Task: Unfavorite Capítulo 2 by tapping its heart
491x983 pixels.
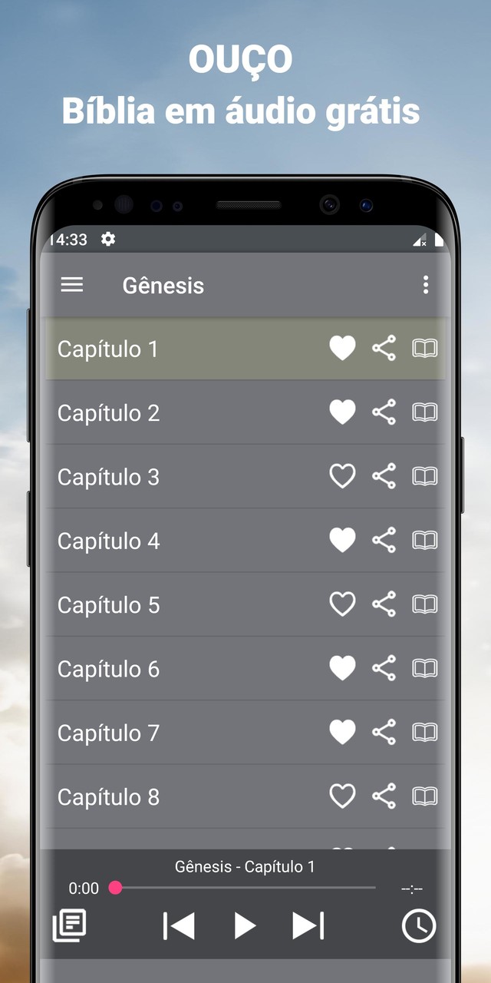Action: pos(342,412)
